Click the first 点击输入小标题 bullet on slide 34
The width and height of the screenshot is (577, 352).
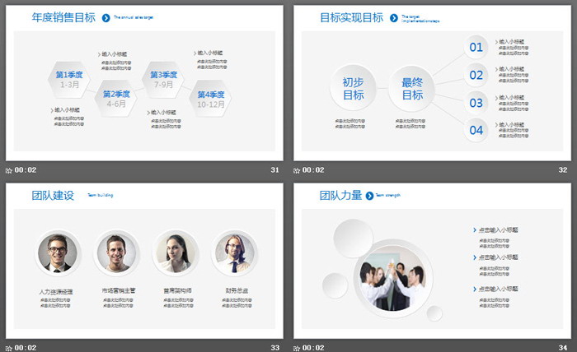500,229
